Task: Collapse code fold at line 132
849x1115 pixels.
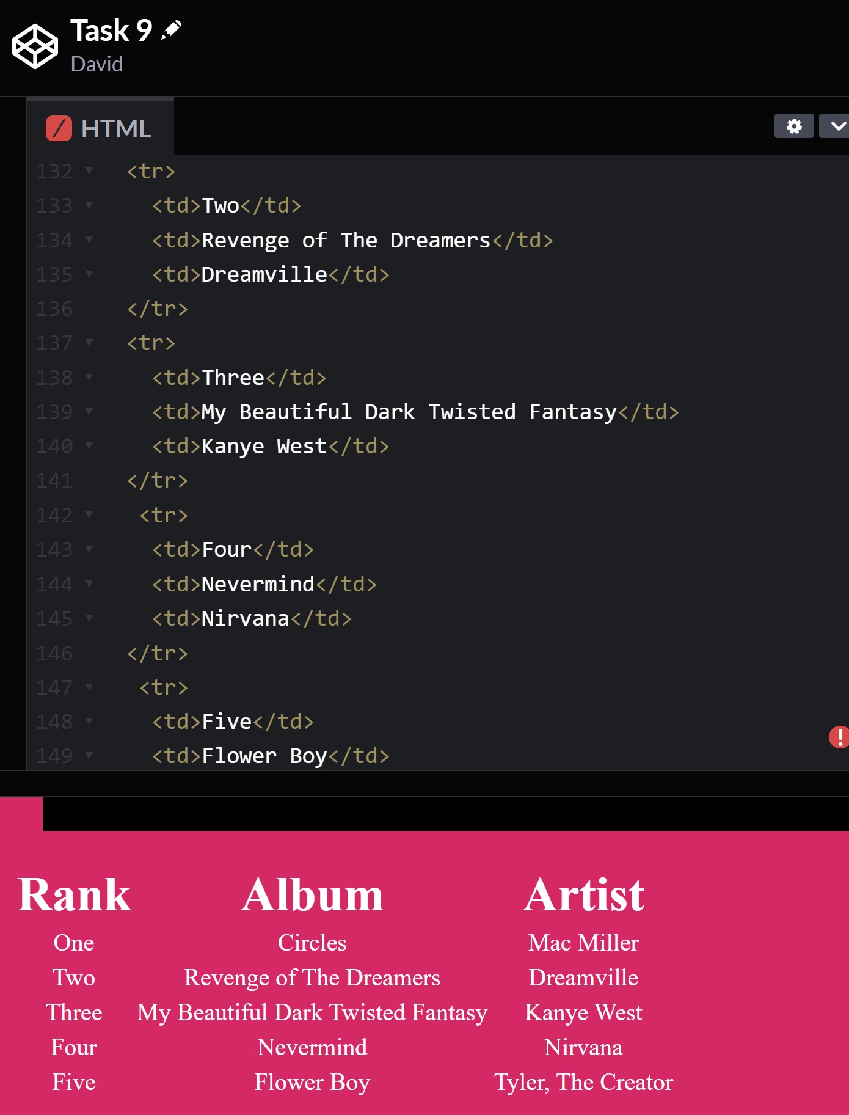Action: (x=89, y=170)
